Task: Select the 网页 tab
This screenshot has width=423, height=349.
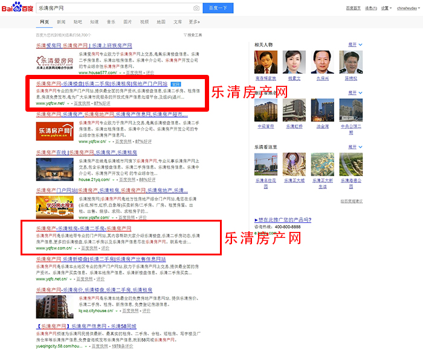Action: pyautogui.click(x=44, y=22)
